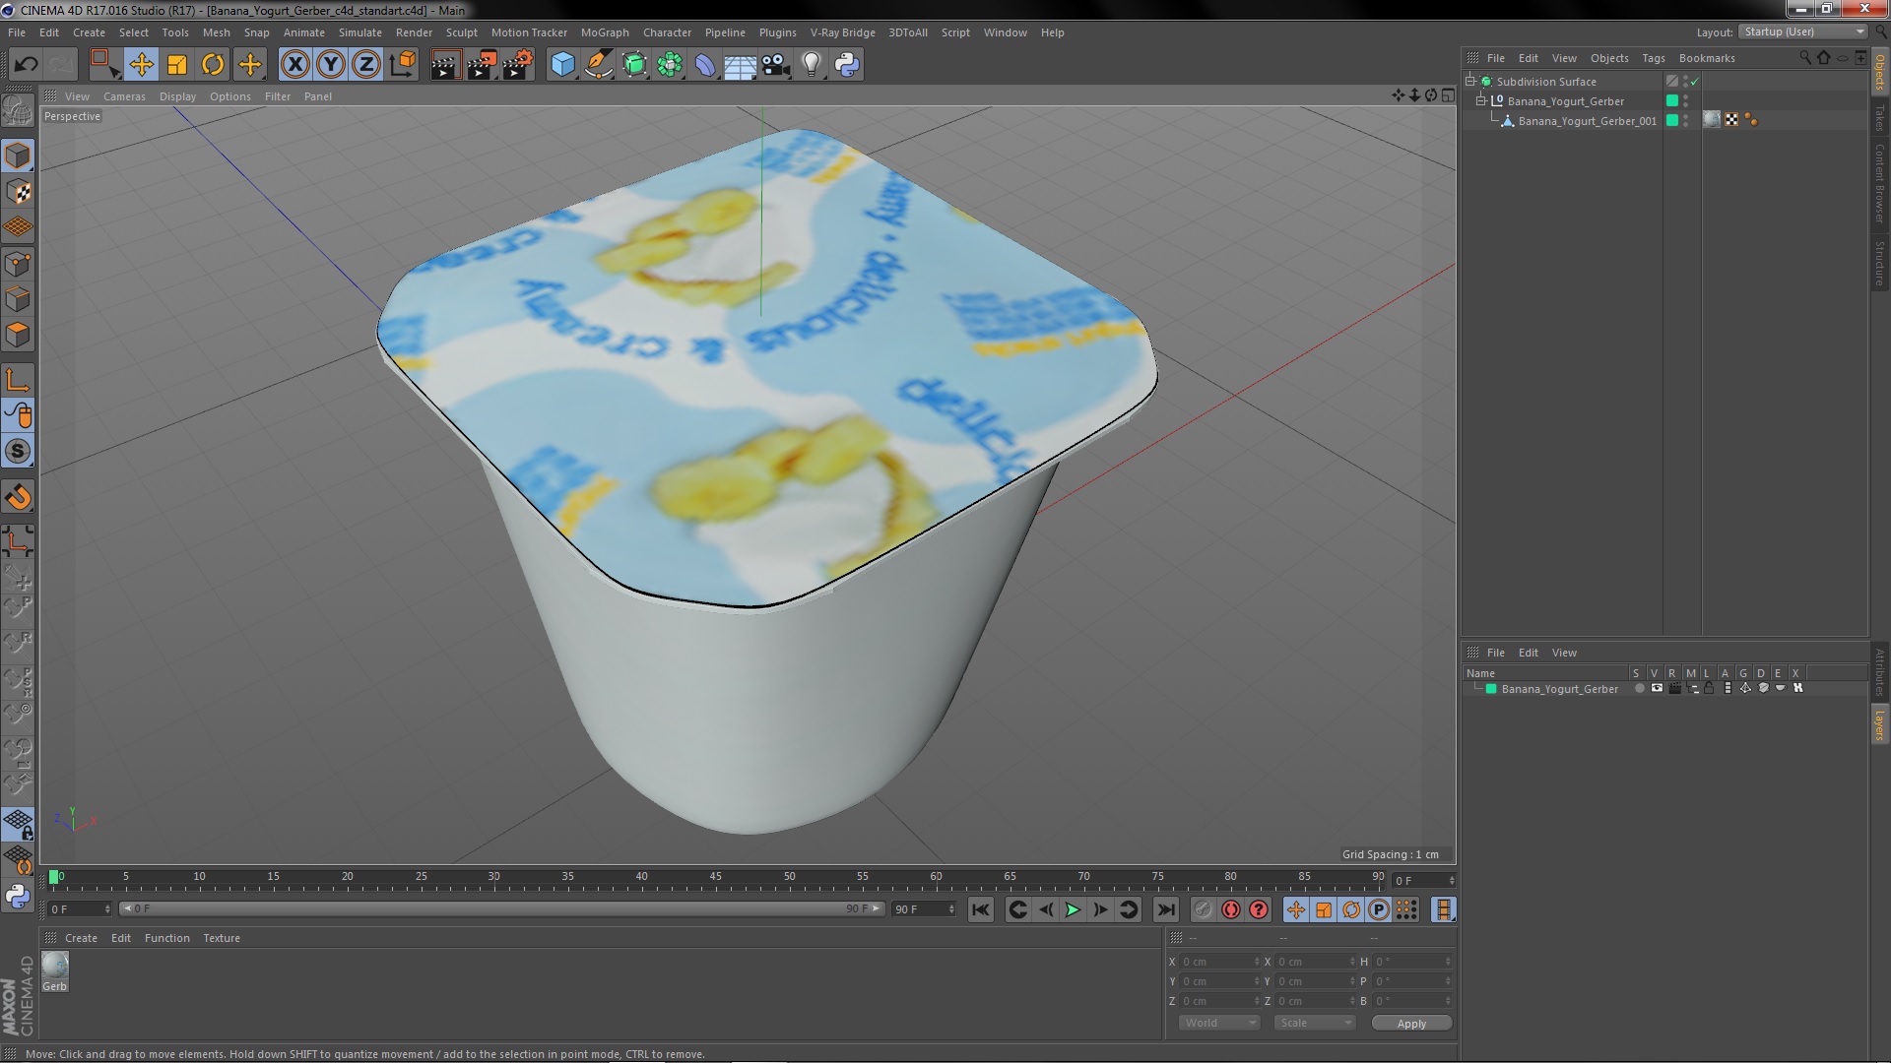Add a Camera object
Image resolution: width=1891 pixels, height=1063 pixels.
point(776,65)
